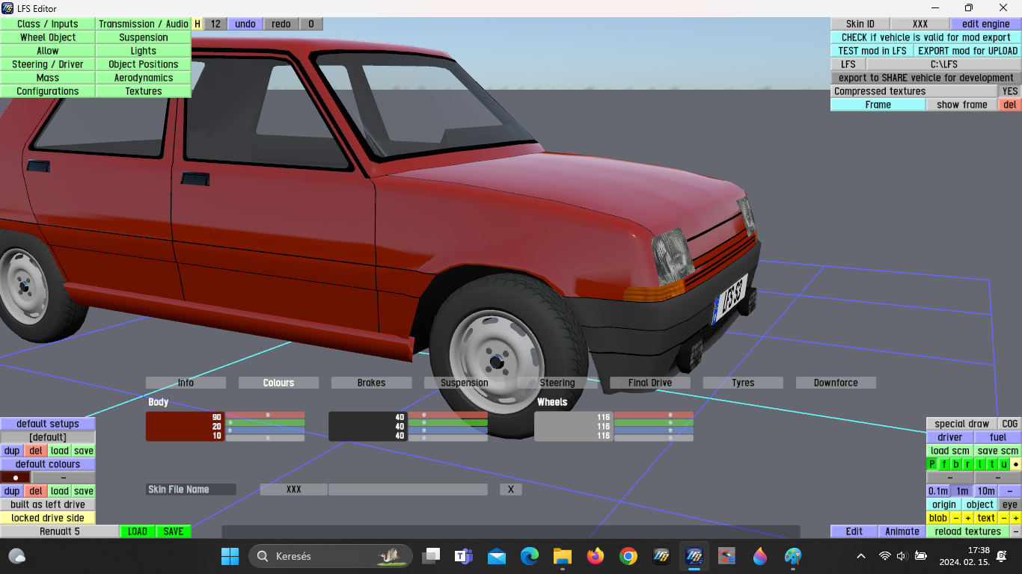Toggle the green u view button

coord(1004,464)
